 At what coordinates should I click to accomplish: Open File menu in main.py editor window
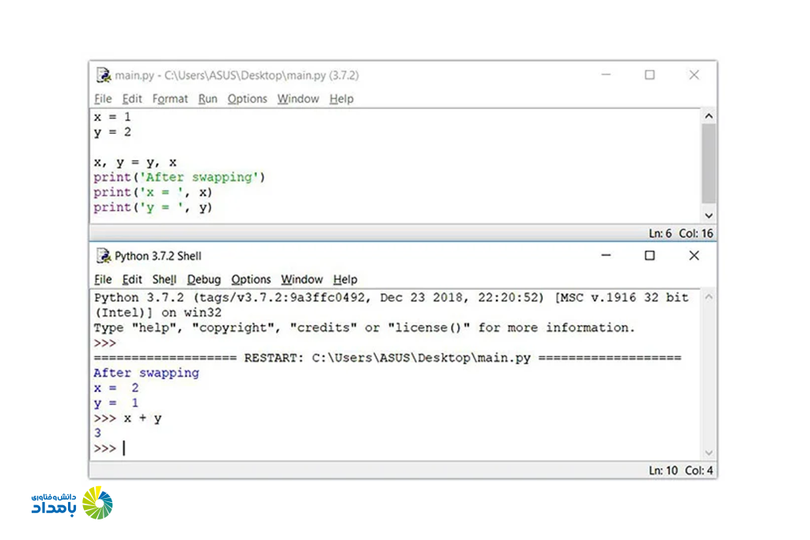tap(103, 99)
